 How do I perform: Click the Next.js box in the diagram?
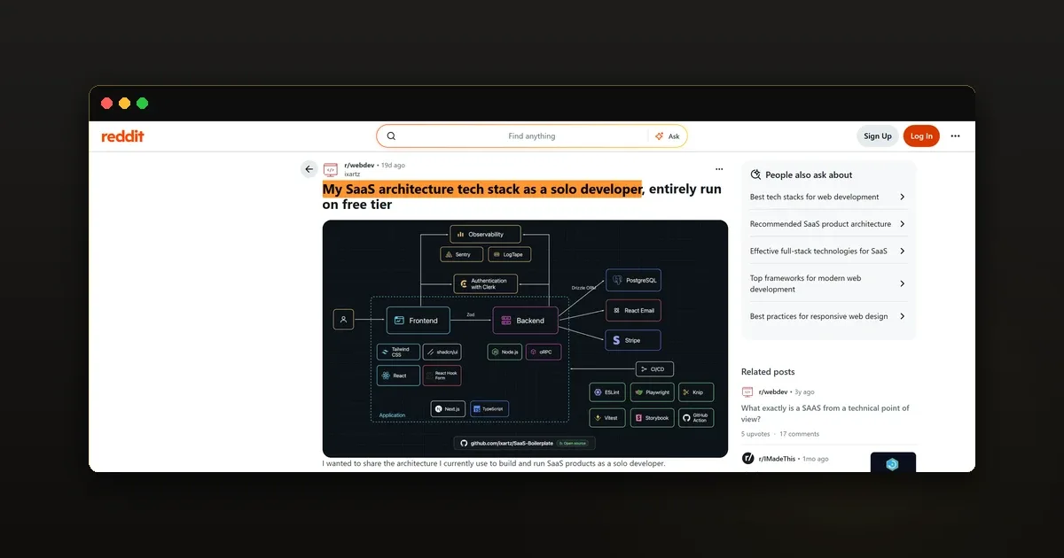tap(449, 409)
